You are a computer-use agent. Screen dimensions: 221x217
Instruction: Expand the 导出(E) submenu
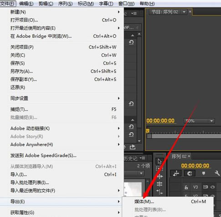pos(61,202)
